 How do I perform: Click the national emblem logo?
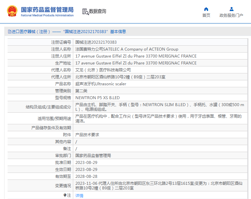pyautogui.click(x=12, y=11)
